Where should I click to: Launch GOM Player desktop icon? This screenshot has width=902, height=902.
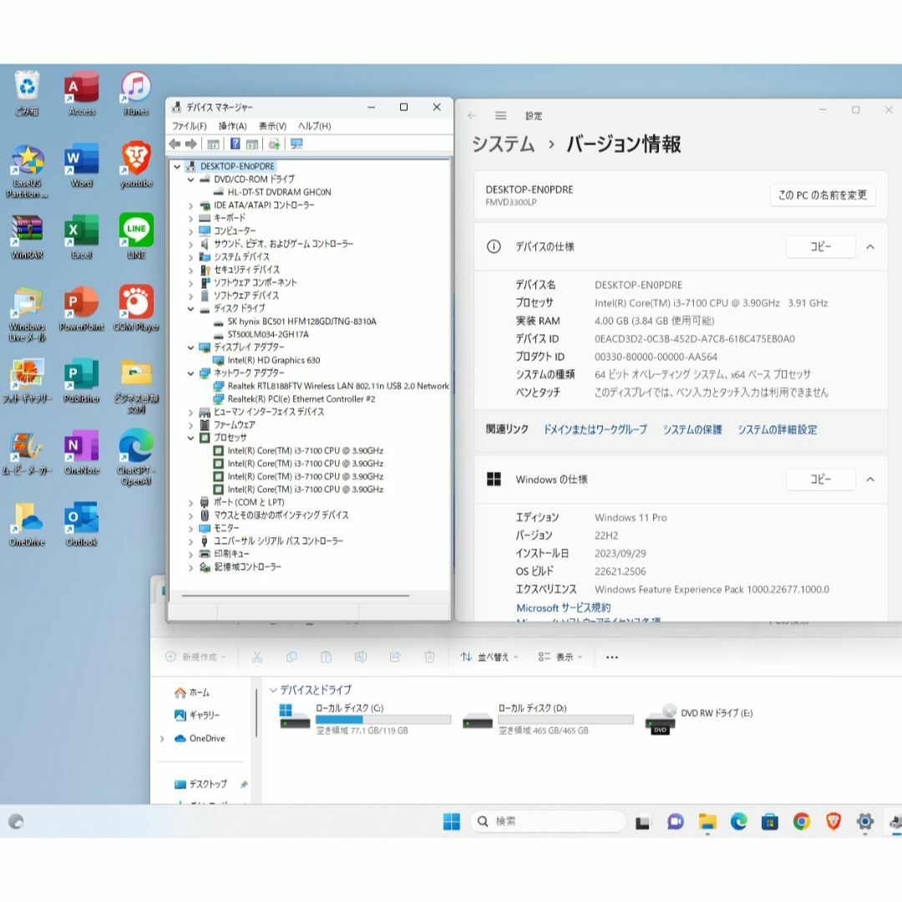pos(136,309)
